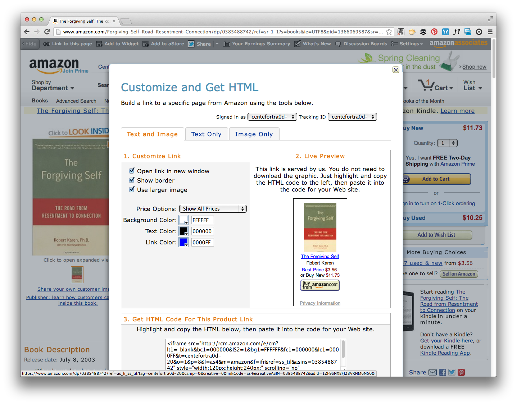Switch to the Image Only tab
517x405 pixels.
click(254, 134)
